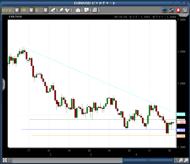Click the pin tool icon
Screen dimensions: 190x164
coord(61,10)
